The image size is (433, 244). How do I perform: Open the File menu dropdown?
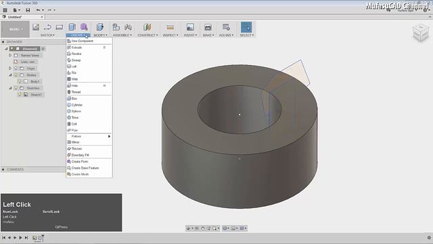click(x=16, y=10)
